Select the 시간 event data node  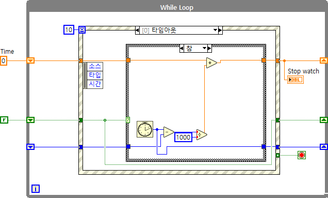95,84
